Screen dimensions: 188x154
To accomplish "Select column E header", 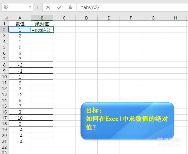I will coord(108,18).
